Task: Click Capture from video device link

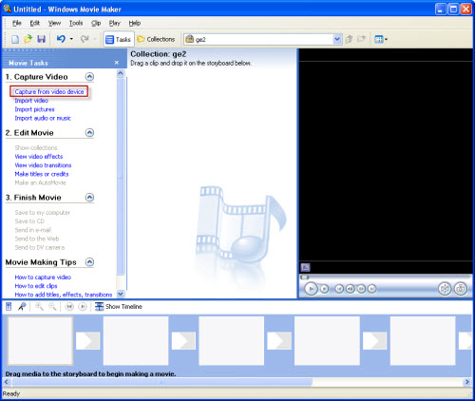Action: coord(49,92)
